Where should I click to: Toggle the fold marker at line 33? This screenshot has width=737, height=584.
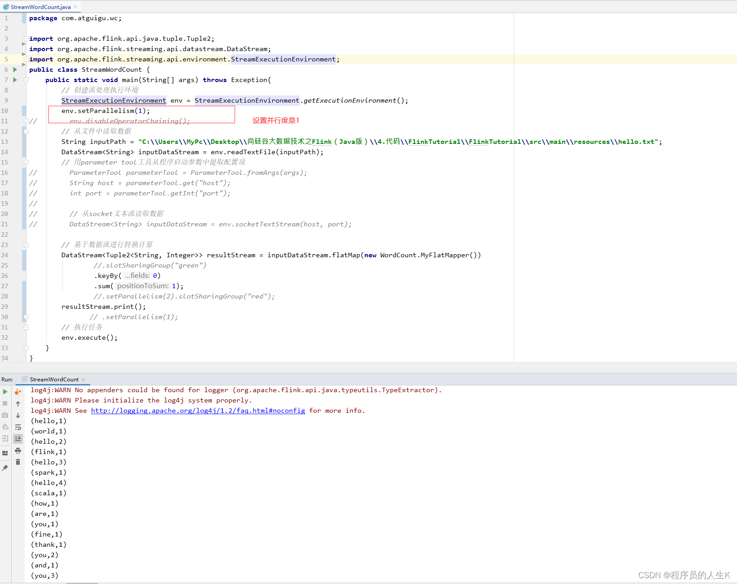[x=26, y=348]
